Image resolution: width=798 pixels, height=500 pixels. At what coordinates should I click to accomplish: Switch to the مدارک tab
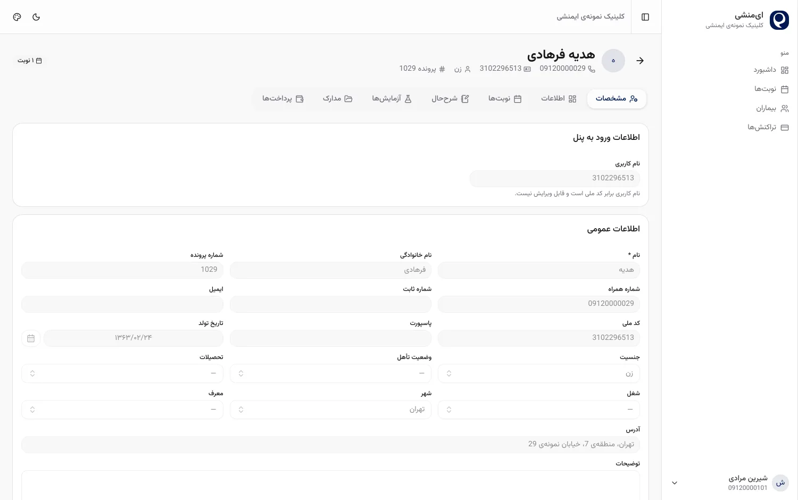coord(338,98)
